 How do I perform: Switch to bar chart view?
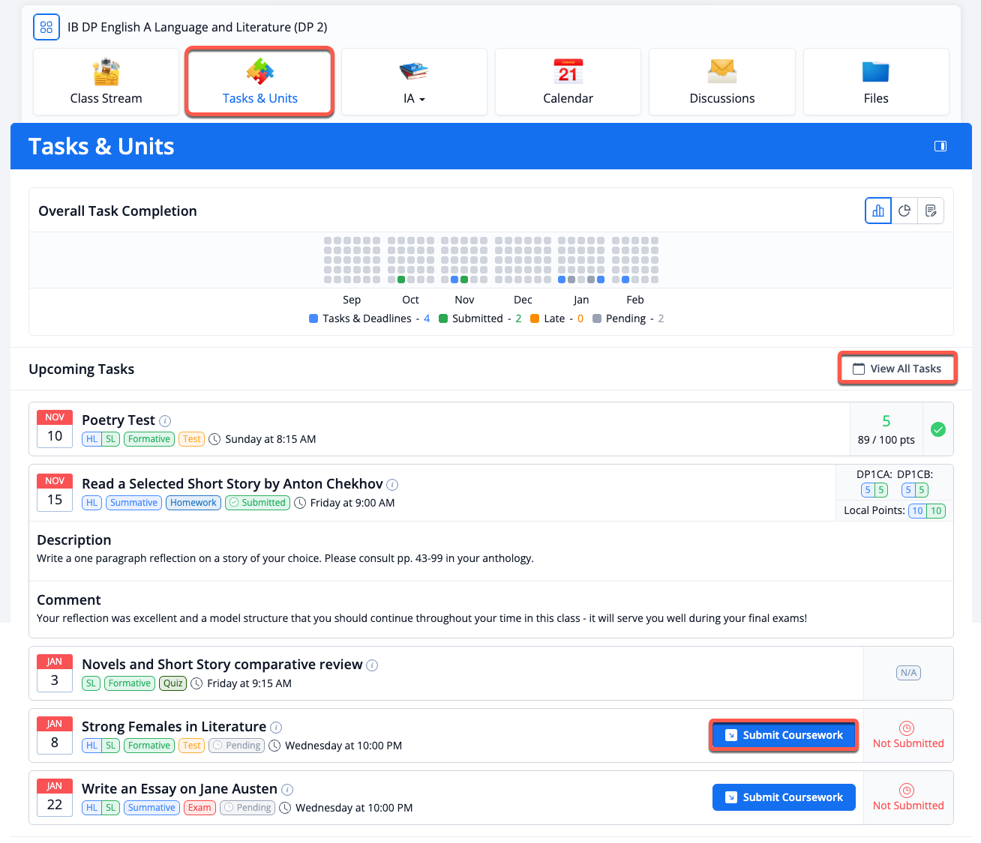pyautogui.click(x=877, y=211)
